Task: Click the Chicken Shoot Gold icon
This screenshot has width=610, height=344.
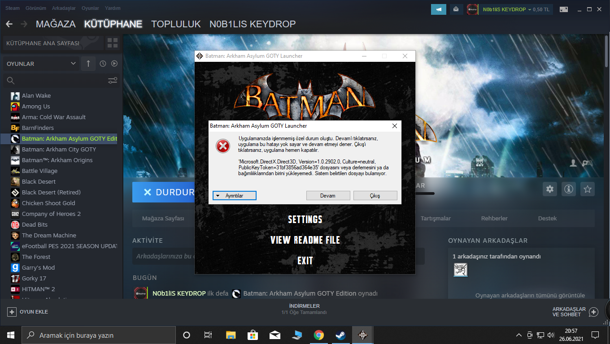Action: pos(15,203)
